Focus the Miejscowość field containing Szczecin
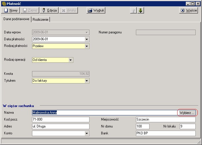202x145 pixels. click(x=165, y=119)
